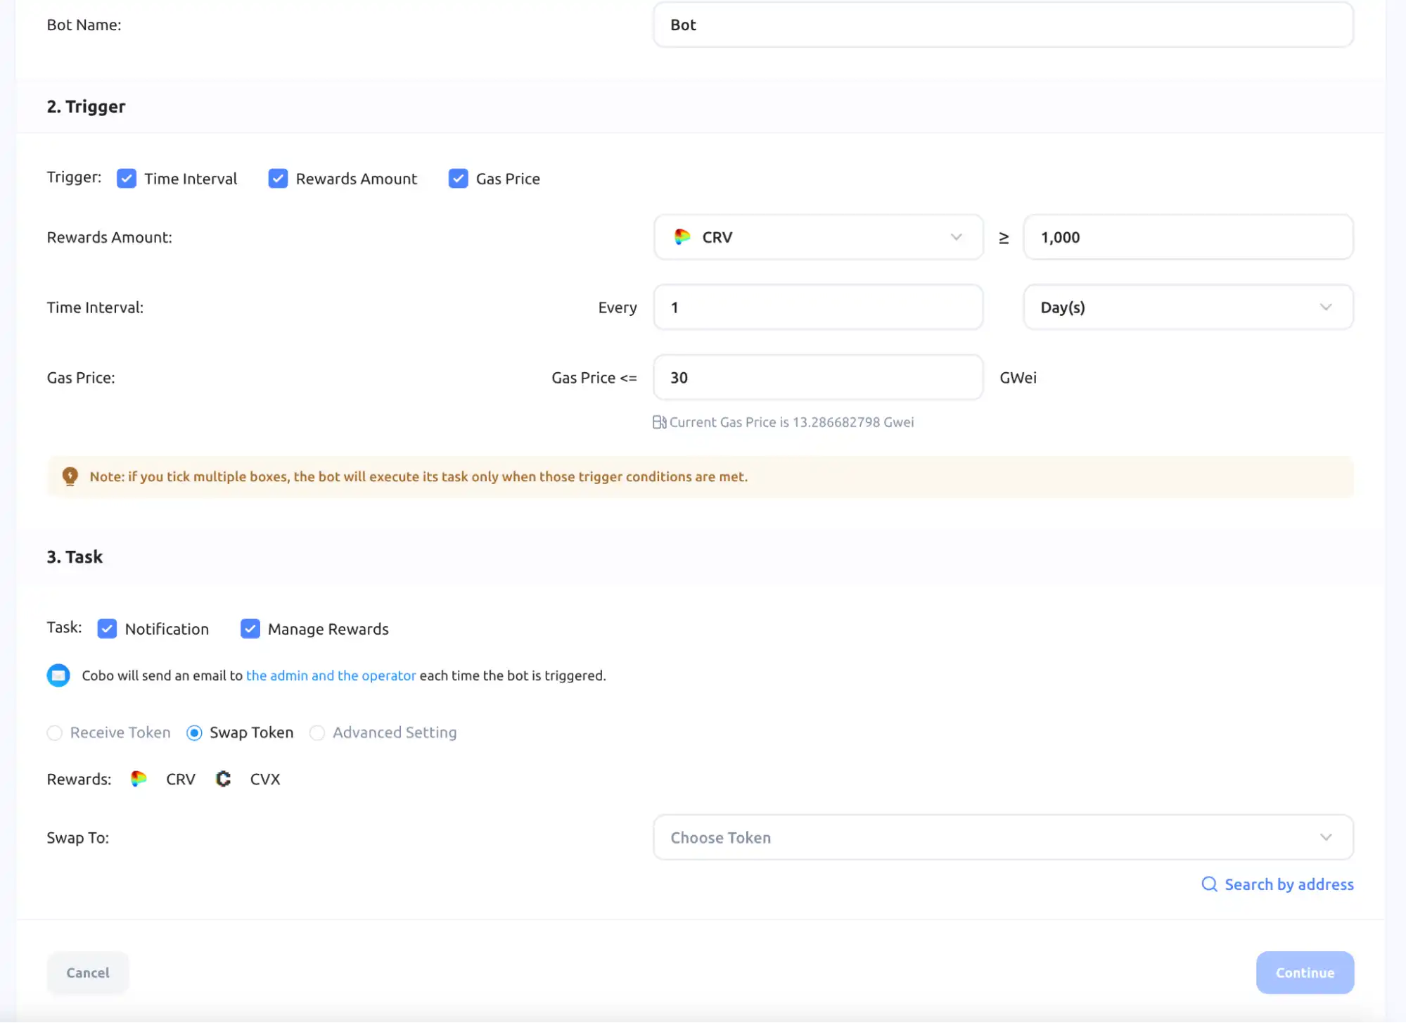
Task: Select the Swap Token radio option
Action: [x=194, y=733]
